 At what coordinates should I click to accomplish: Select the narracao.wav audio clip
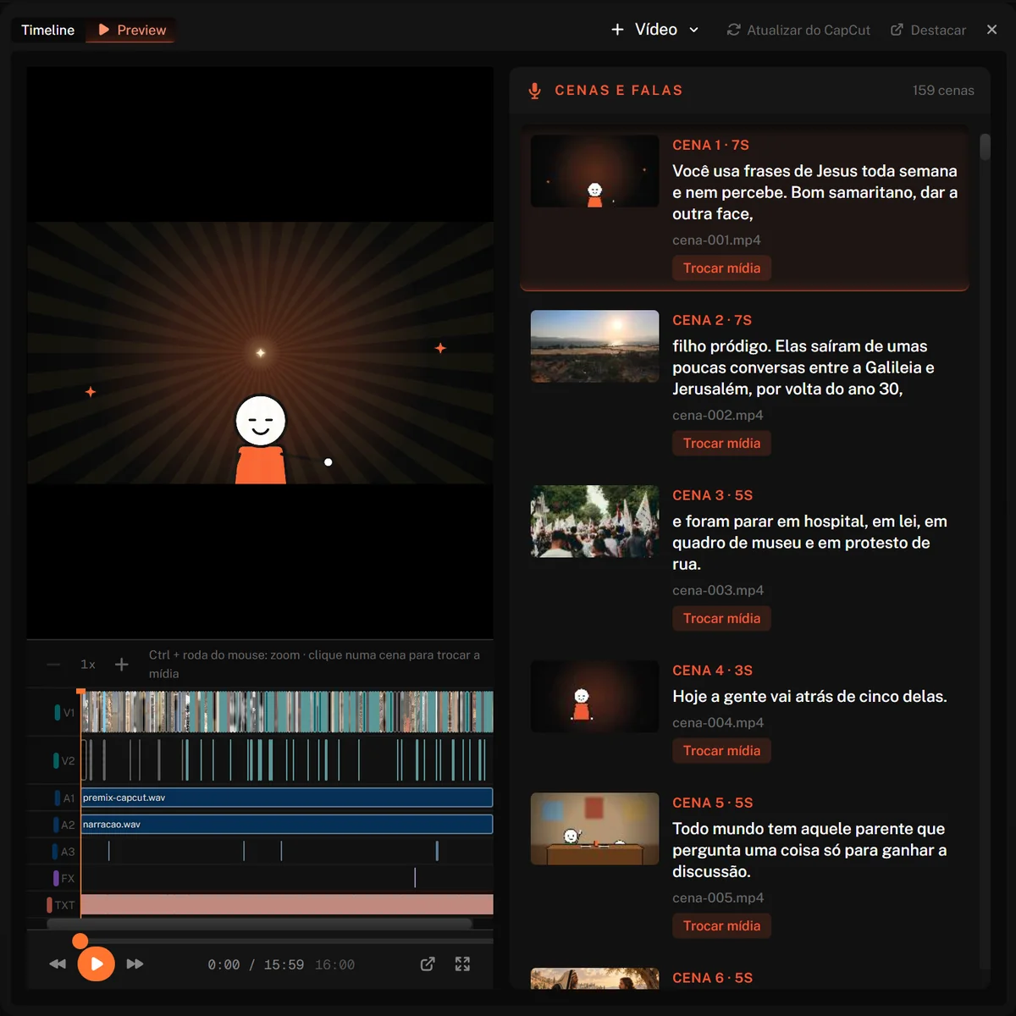click(287, 825)
